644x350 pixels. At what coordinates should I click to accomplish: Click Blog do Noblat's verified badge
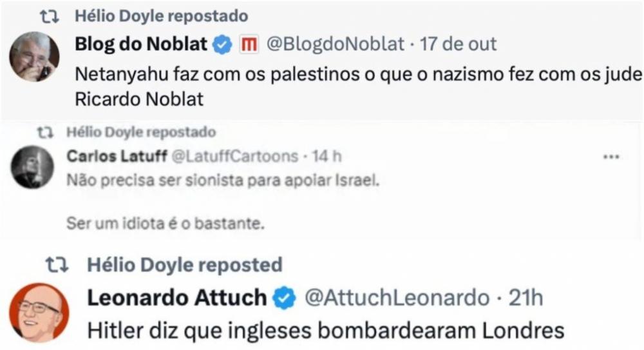(222, 44)
